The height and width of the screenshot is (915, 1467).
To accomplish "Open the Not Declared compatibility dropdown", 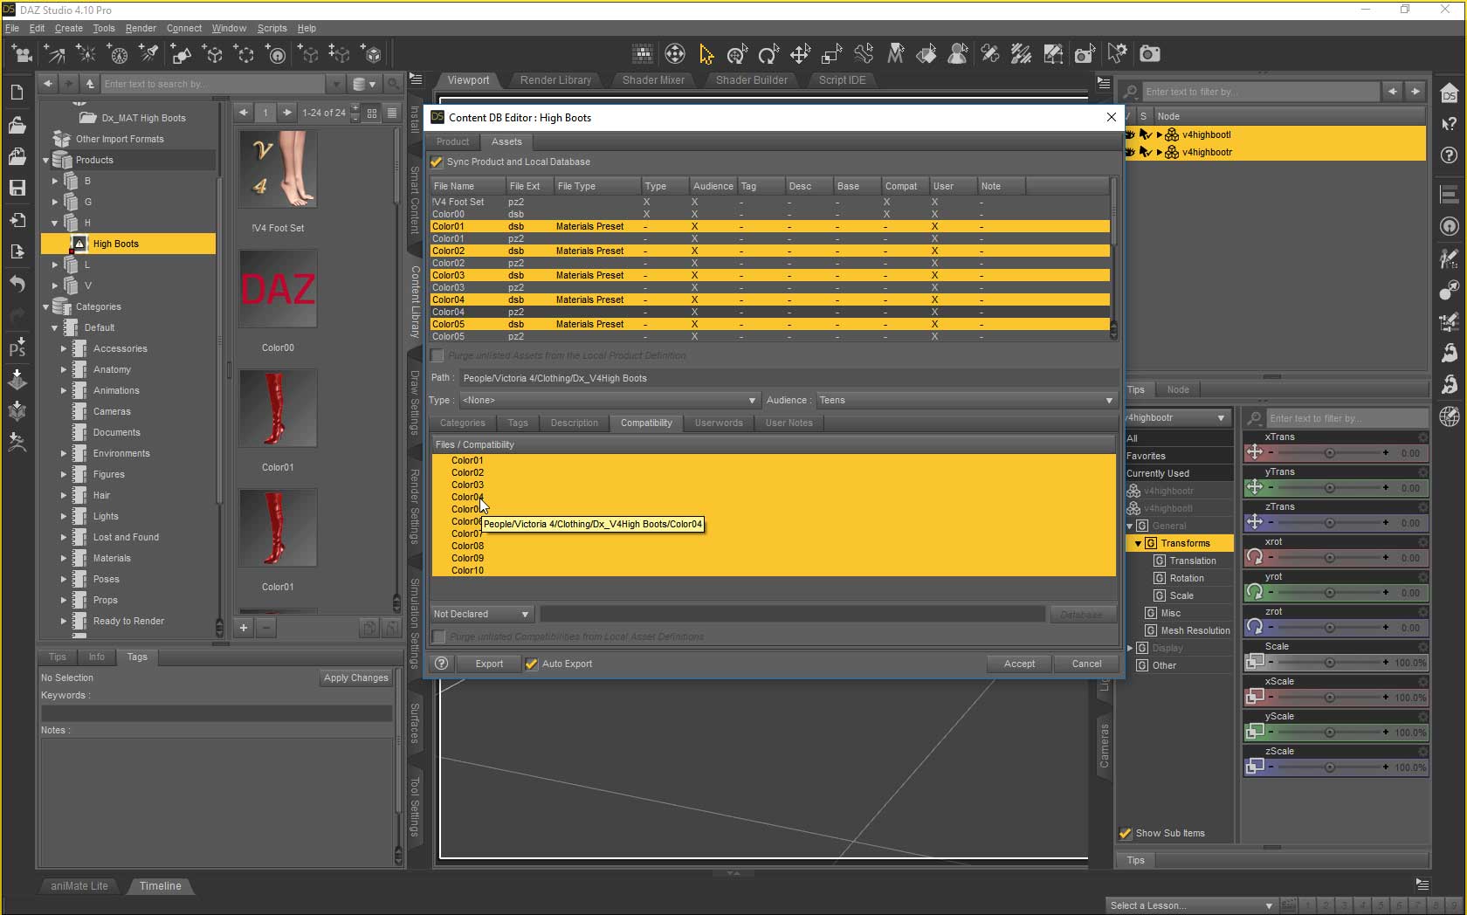I will (x=482, y=615).
